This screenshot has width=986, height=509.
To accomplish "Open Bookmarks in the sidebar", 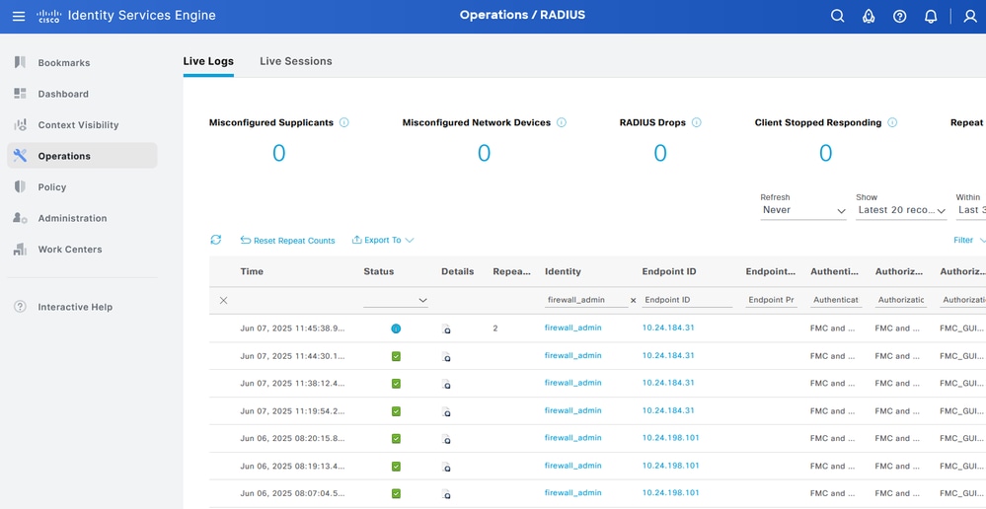I will pyautogui.click(x=63, y=63).
